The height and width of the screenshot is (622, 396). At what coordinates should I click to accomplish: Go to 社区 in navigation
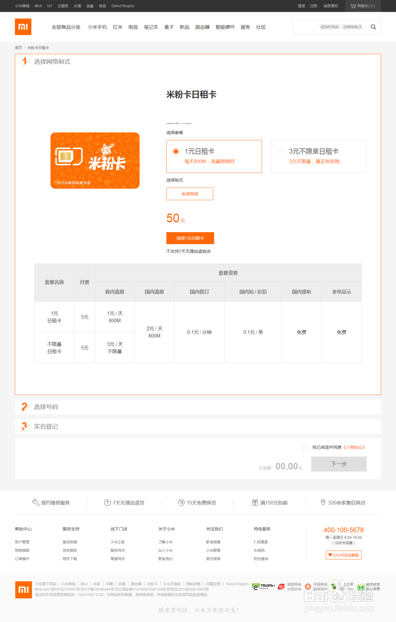pyautogui.click(x=261, y=27)
